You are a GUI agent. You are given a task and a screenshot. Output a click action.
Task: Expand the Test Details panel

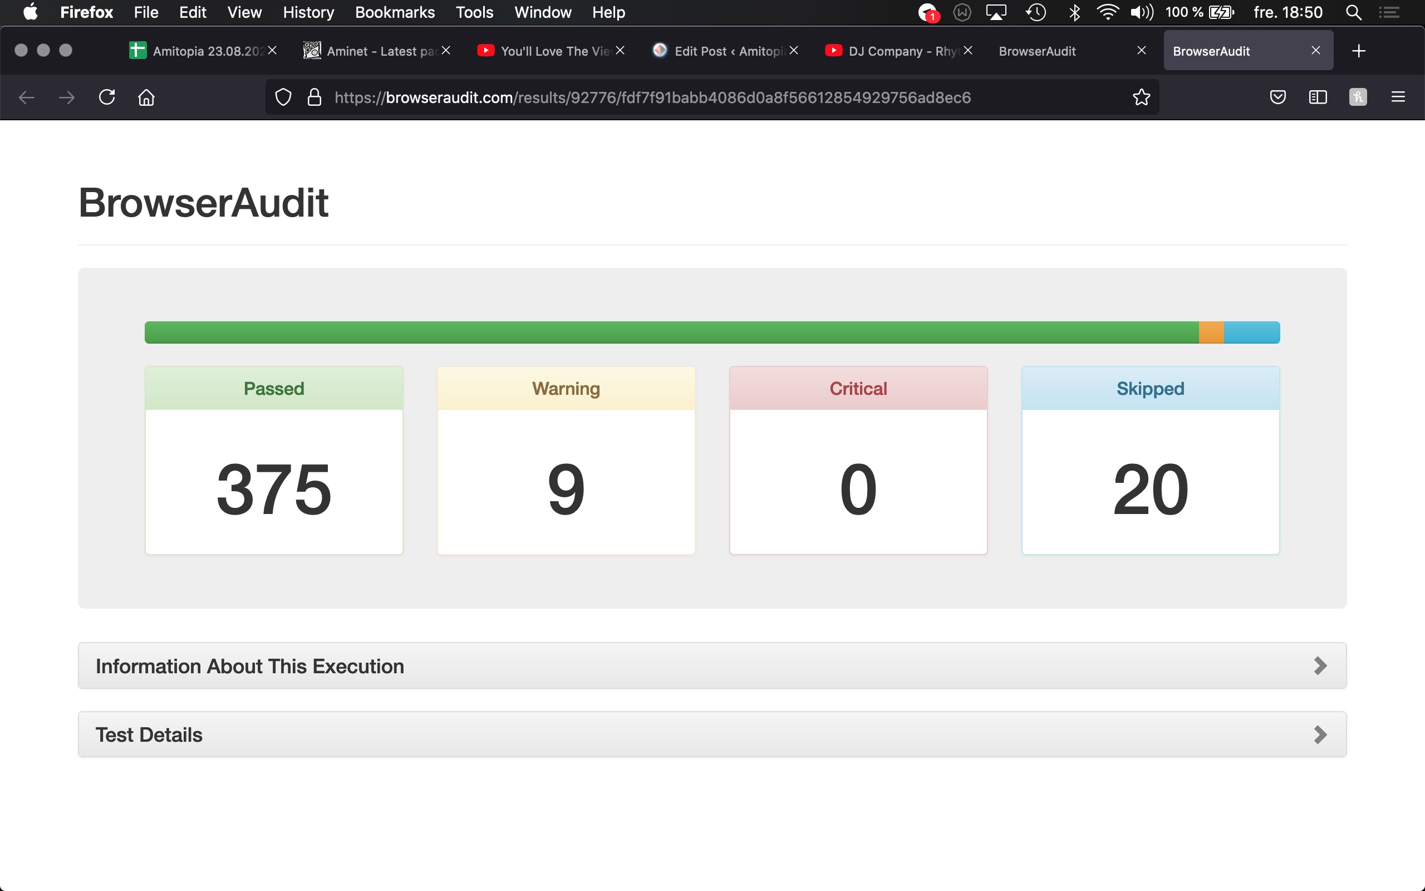tap(712, 735)
